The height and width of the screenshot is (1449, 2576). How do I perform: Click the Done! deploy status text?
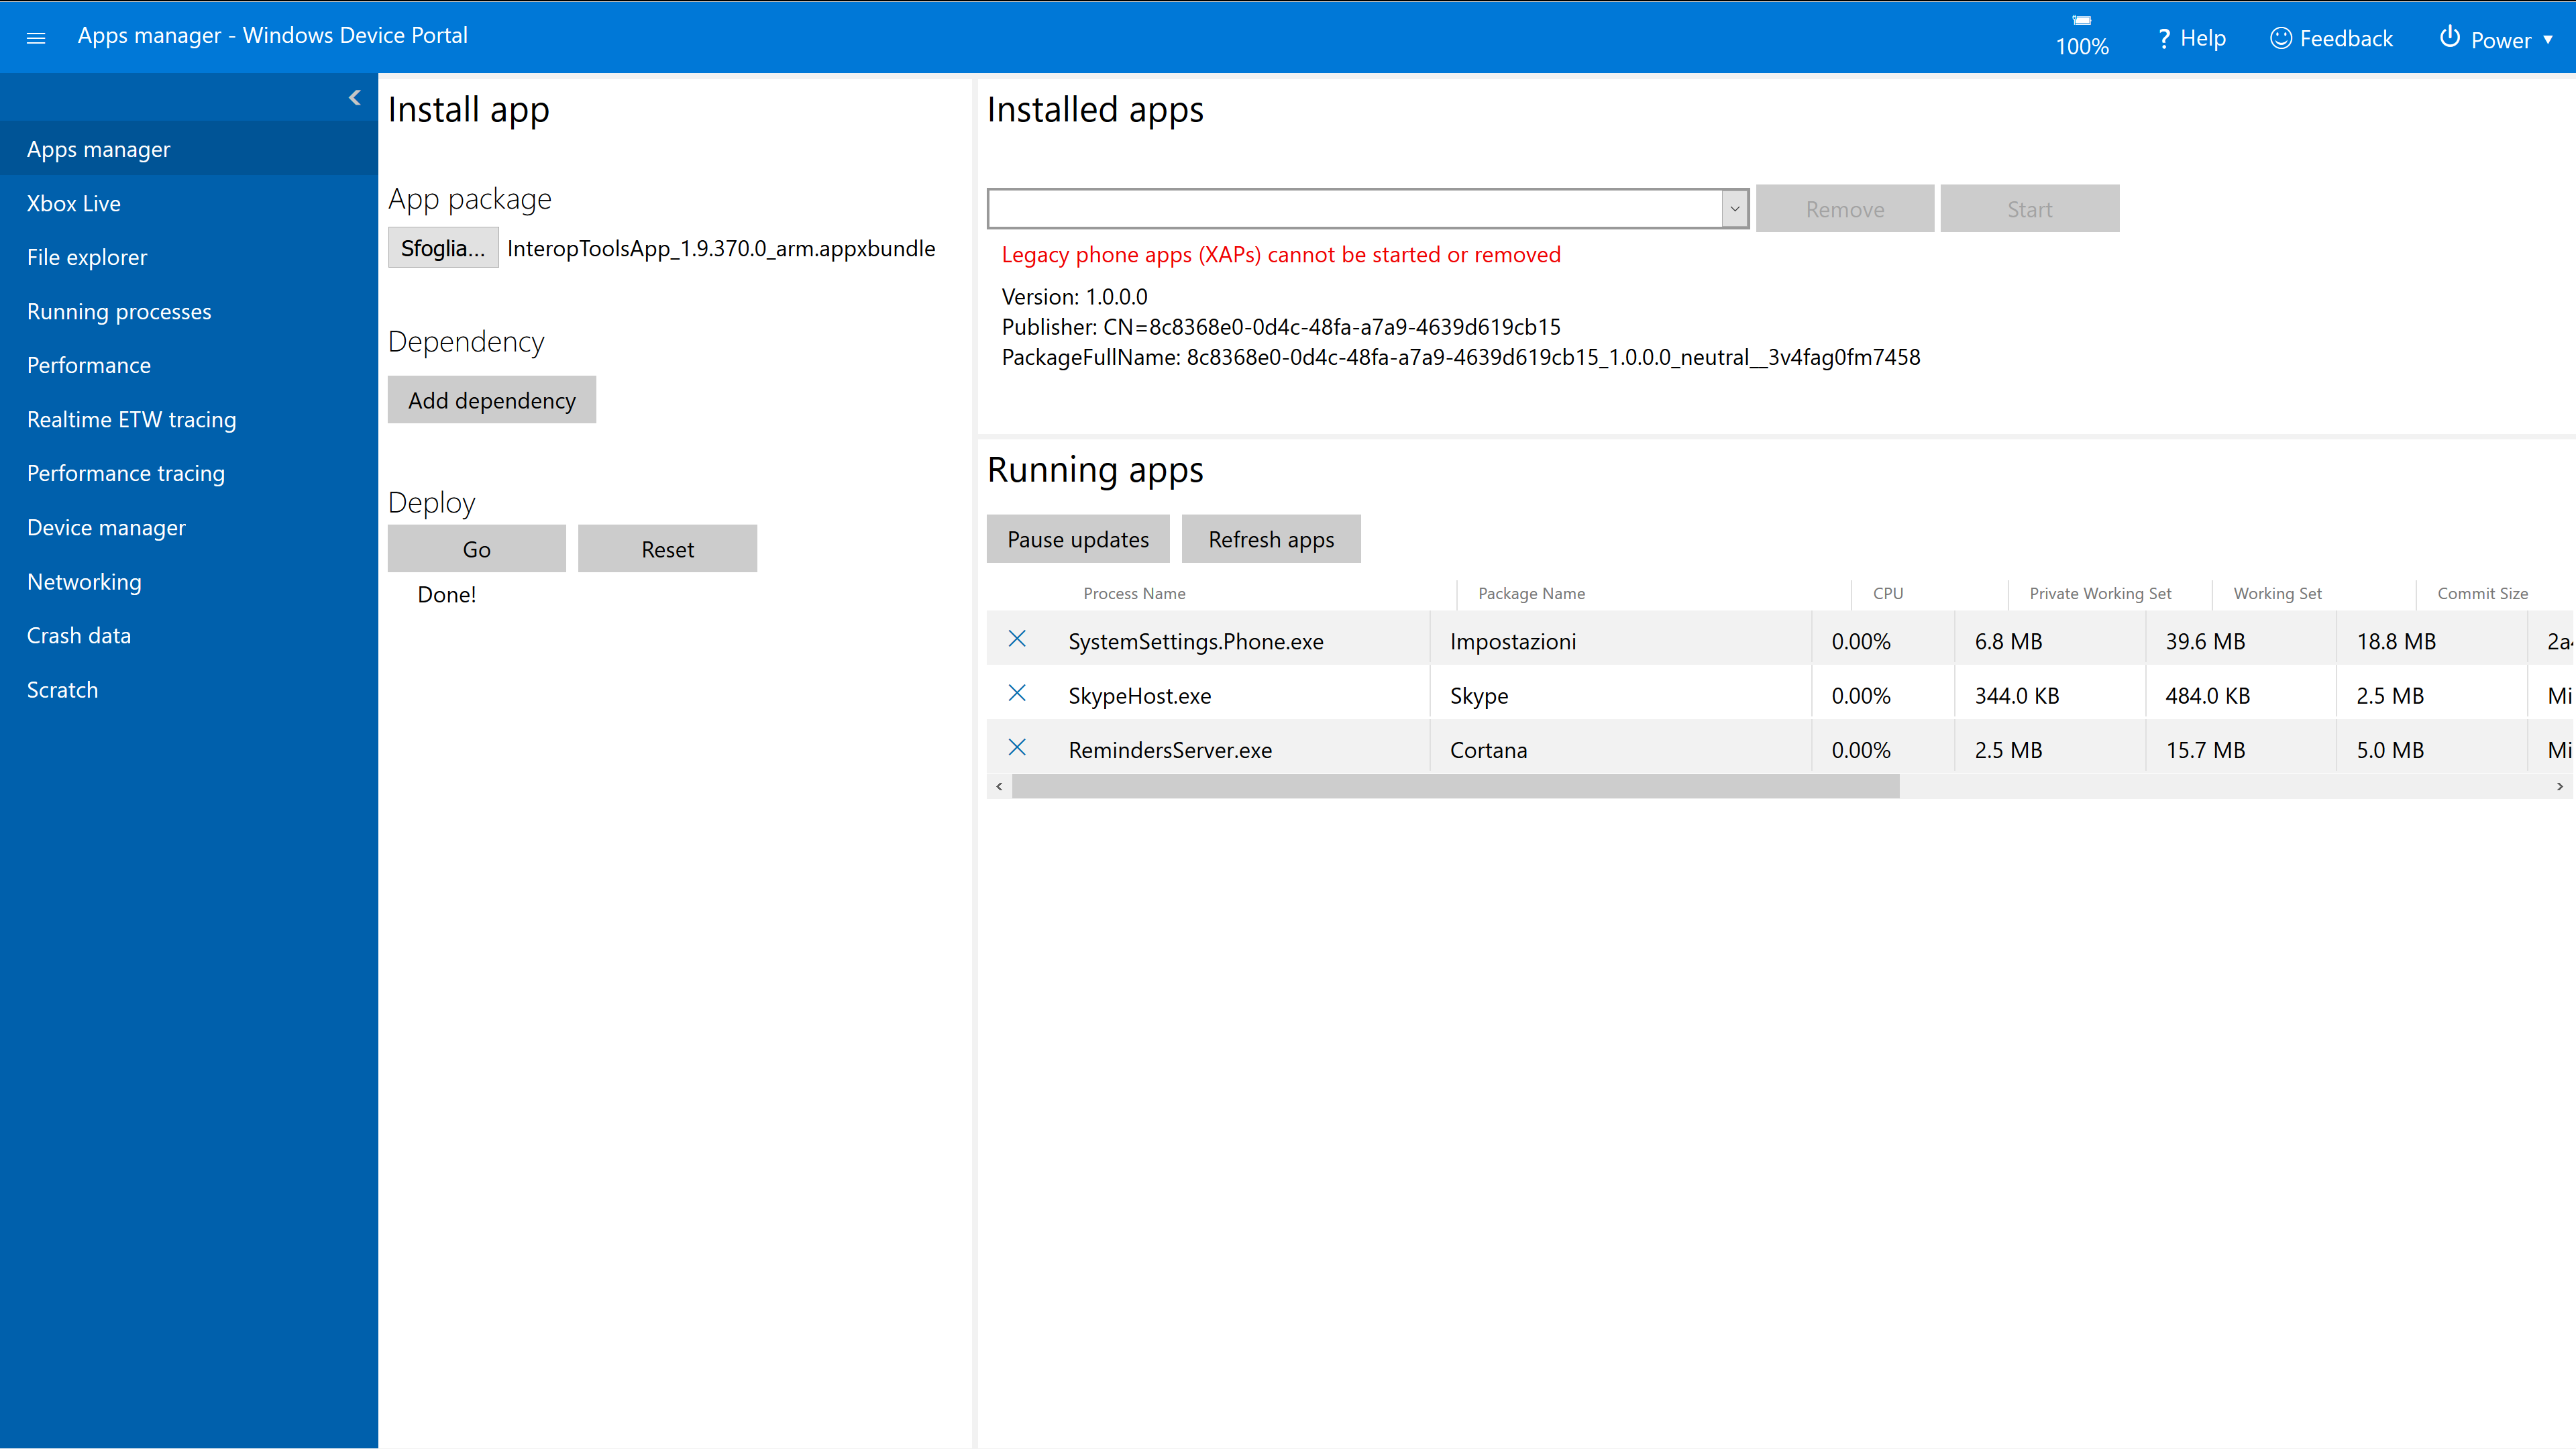[446, 594]
